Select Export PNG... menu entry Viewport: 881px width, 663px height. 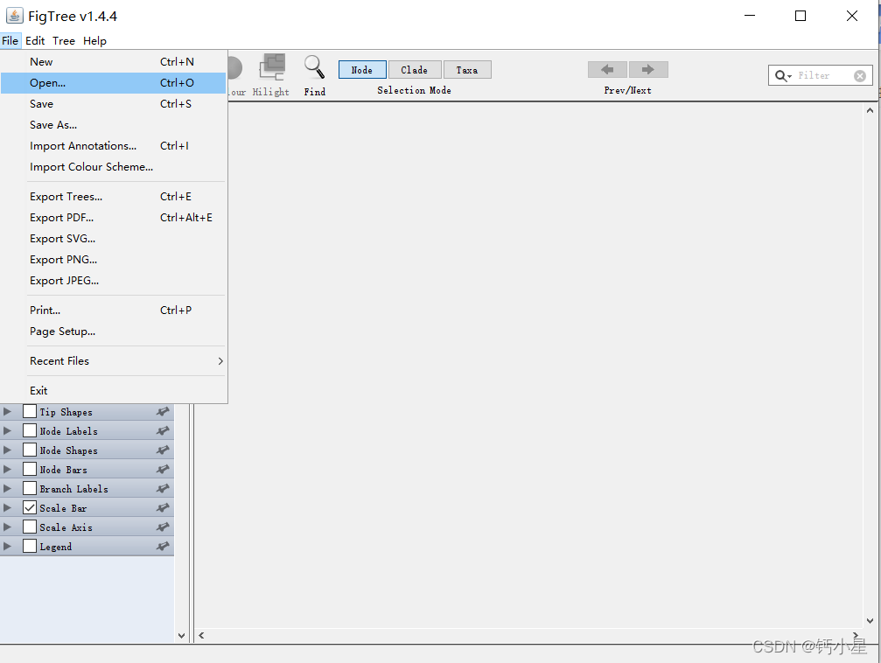[114, 260]
